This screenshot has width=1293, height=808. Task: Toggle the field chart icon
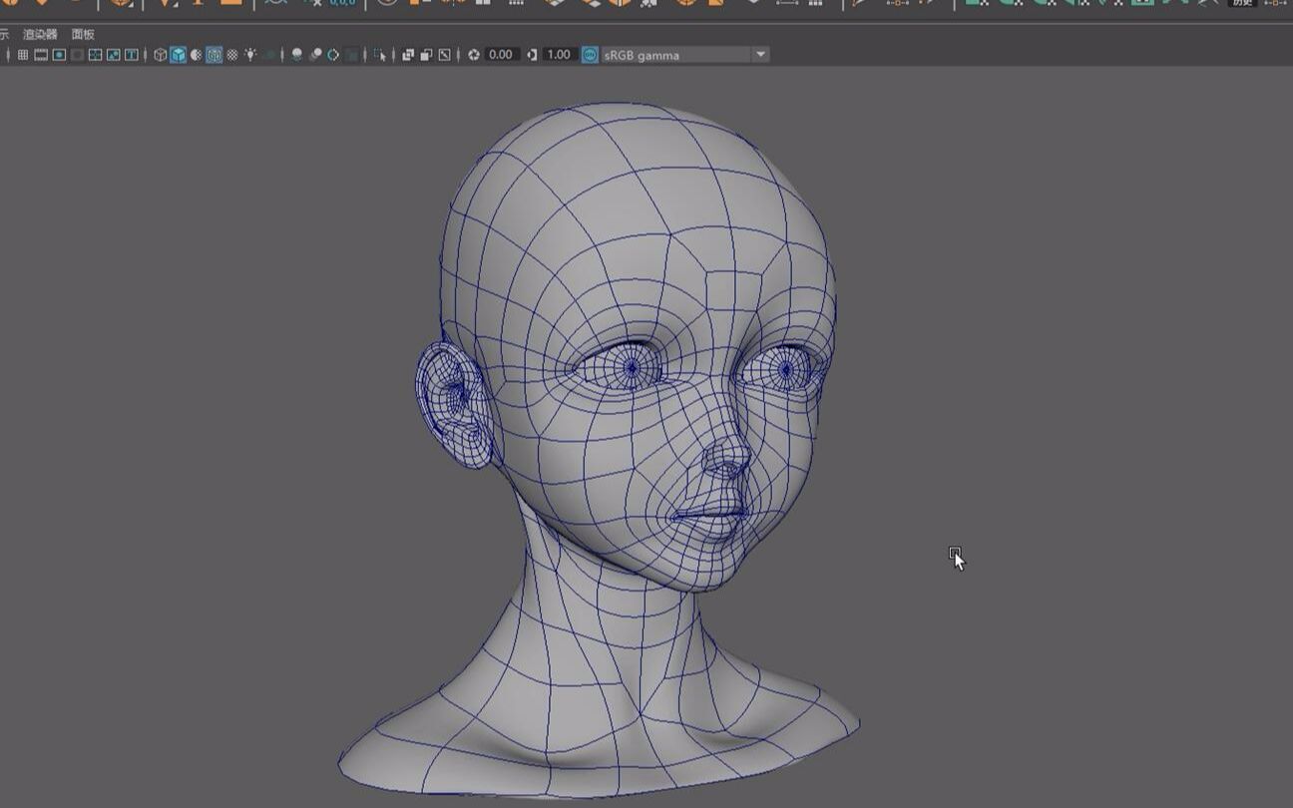click(95, 55)
